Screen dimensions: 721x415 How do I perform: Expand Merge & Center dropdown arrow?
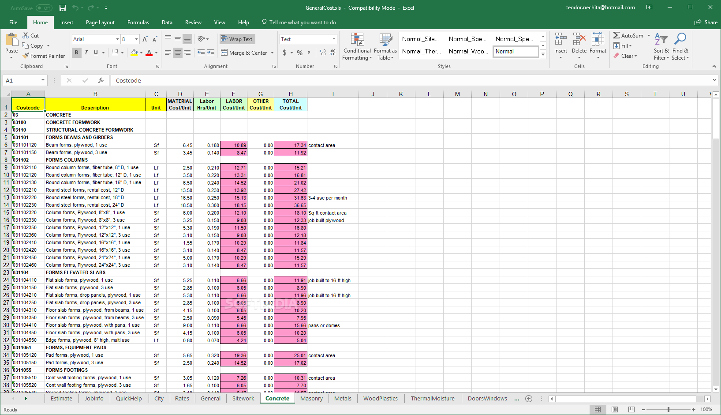coord(272,53)
